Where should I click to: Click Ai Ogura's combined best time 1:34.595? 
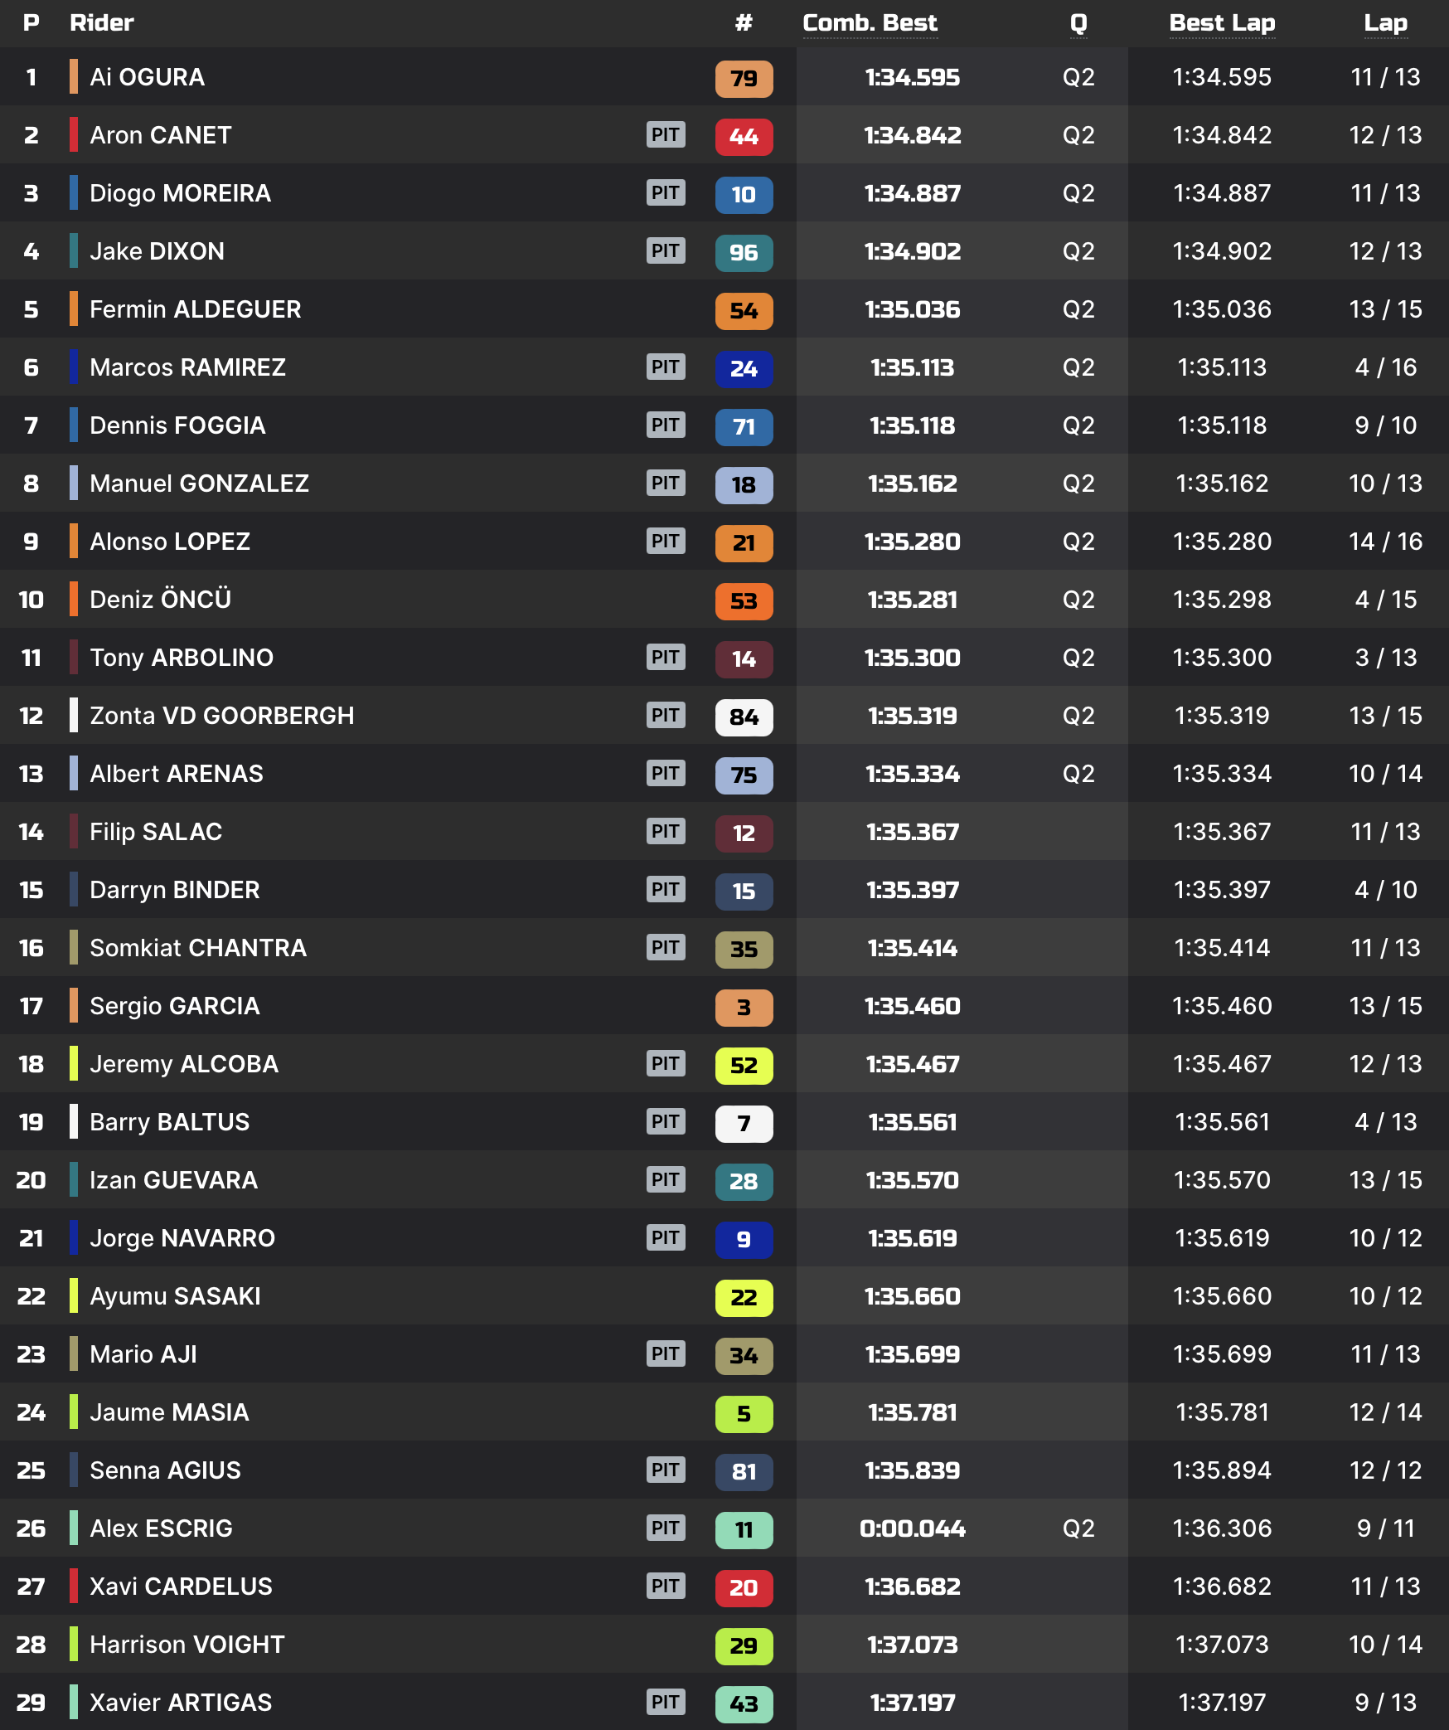912,77
